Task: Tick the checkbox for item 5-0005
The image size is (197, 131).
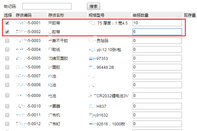Action: 7,58
